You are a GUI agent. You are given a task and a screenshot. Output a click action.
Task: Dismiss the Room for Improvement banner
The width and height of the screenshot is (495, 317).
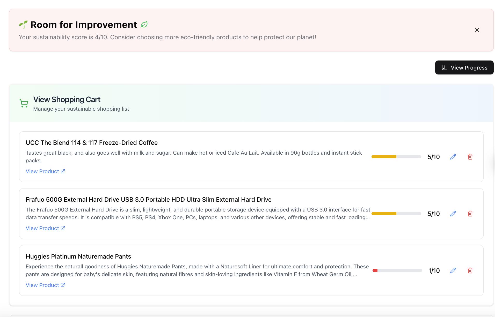[477, 30]
